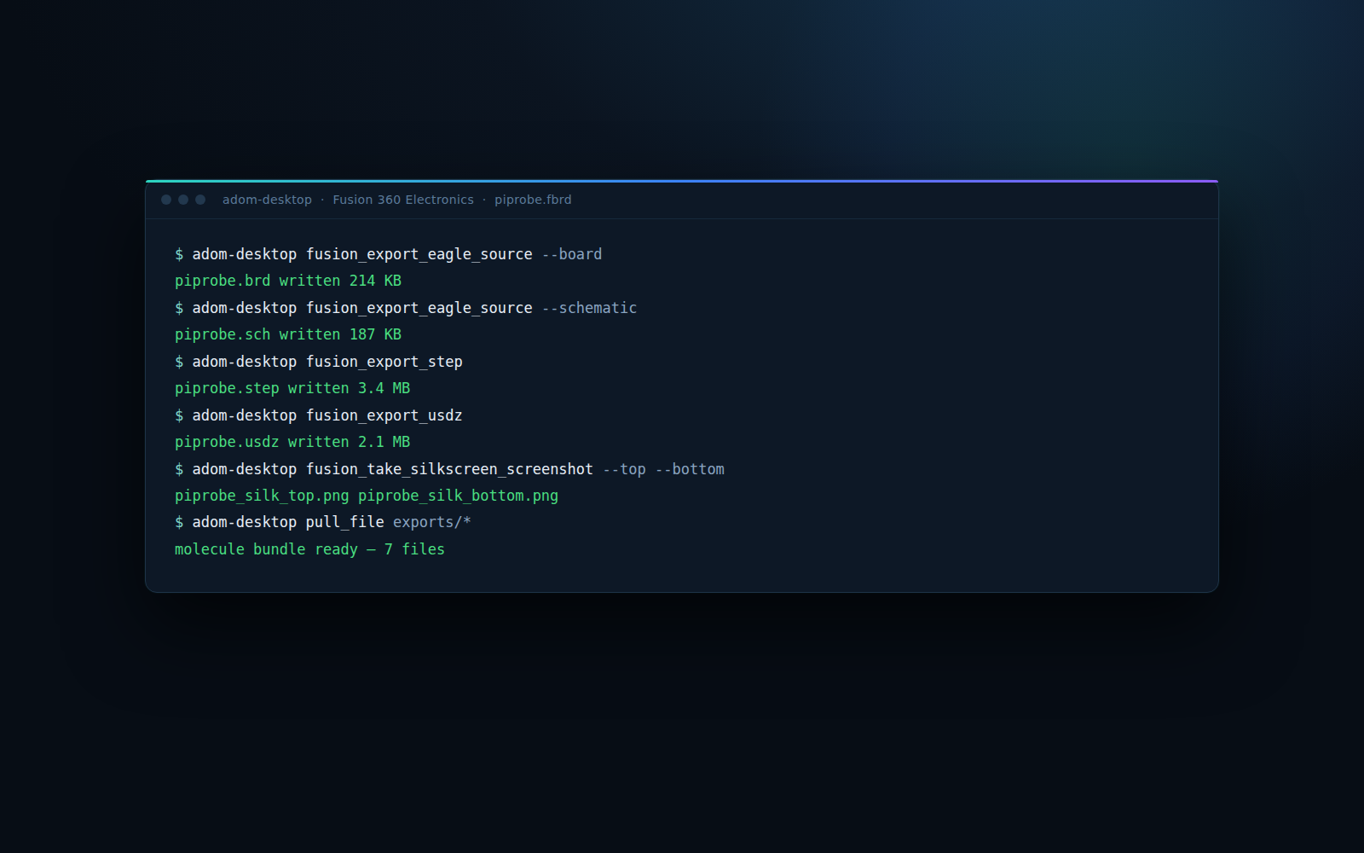Click piprobe_silk_top.png file name

[x=262, y=496]
